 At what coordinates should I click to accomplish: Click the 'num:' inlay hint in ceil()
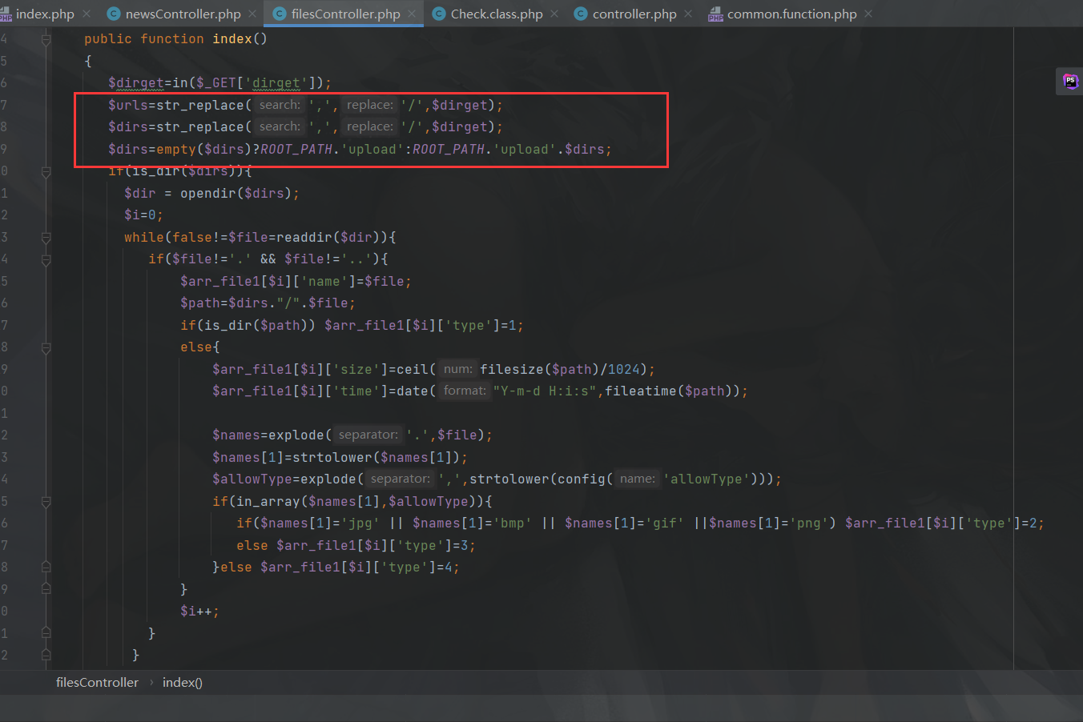pyautogui.click(x=457, y=369)
